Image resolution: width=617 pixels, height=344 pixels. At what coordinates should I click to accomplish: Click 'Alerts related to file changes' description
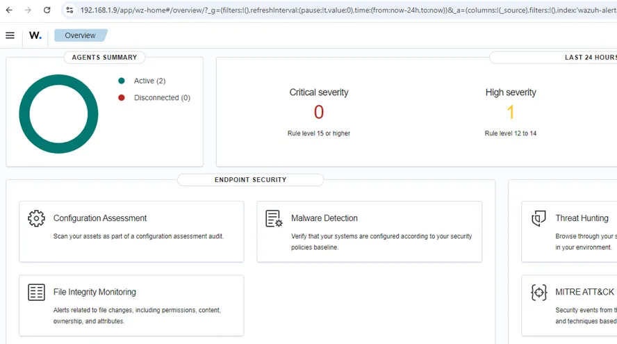(137, 316)
